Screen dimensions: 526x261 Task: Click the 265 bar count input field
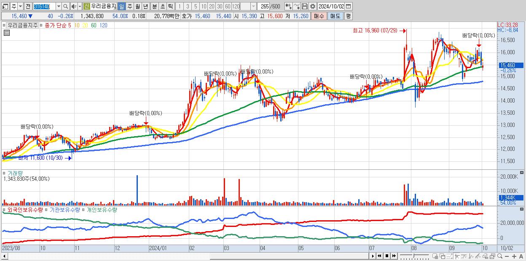coord(263,6)
